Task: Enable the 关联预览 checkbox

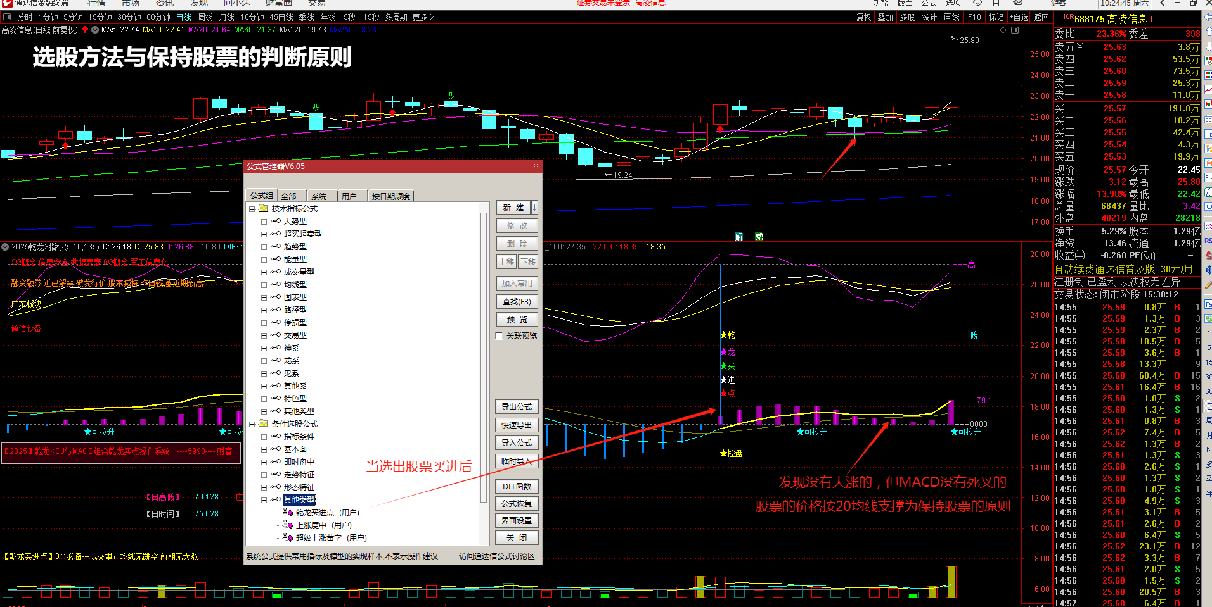Action: [x=500, y=336]
